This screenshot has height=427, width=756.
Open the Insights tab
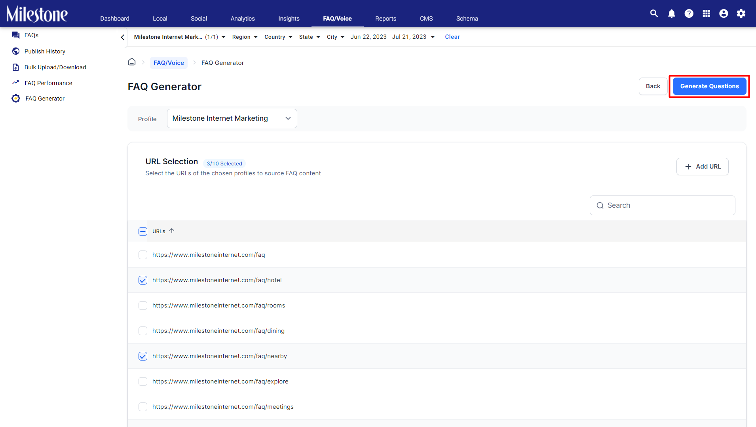(x=289, y=19)
